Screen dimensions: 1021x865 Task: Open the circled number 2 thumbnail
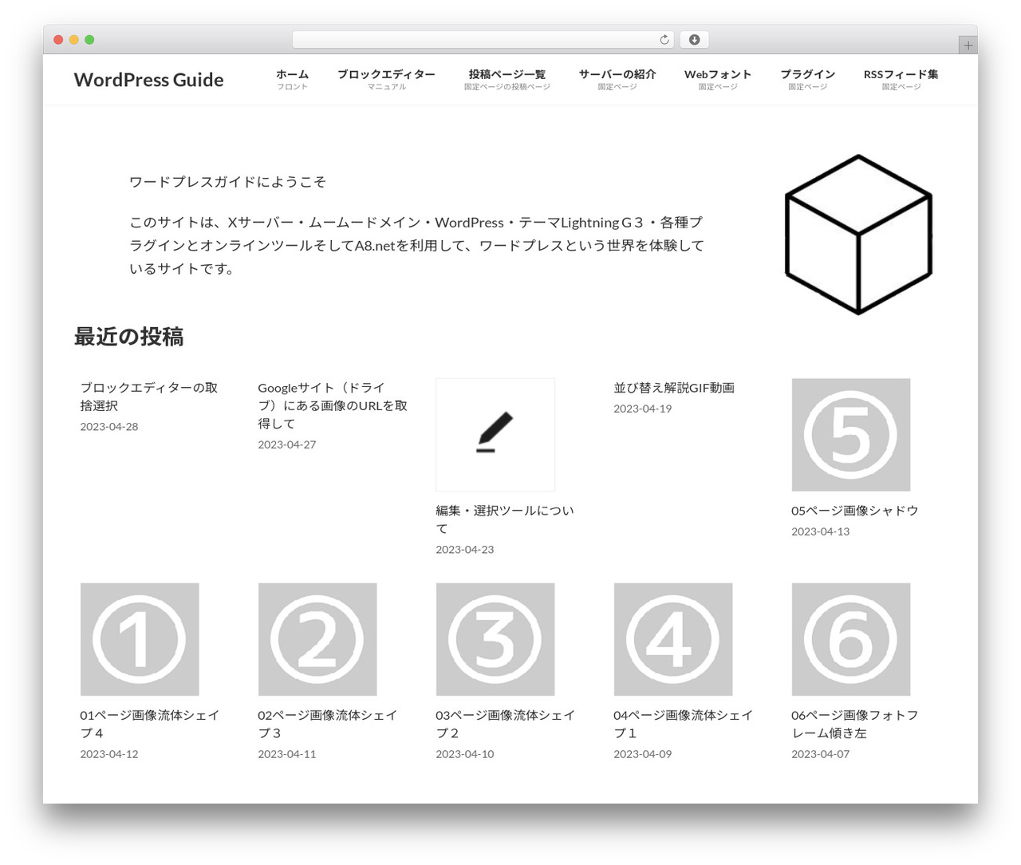tap(317, 639)
